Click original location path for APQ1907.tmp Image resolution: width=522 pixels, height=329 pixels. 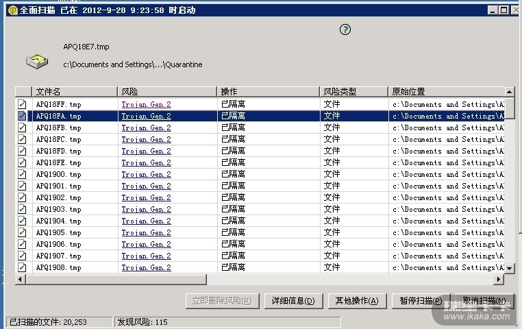point(448,256)
